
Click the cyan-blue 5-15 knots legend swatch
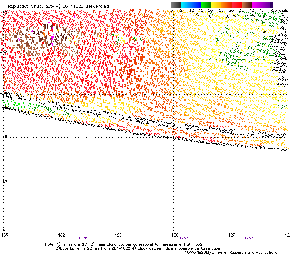pos(191,5)
